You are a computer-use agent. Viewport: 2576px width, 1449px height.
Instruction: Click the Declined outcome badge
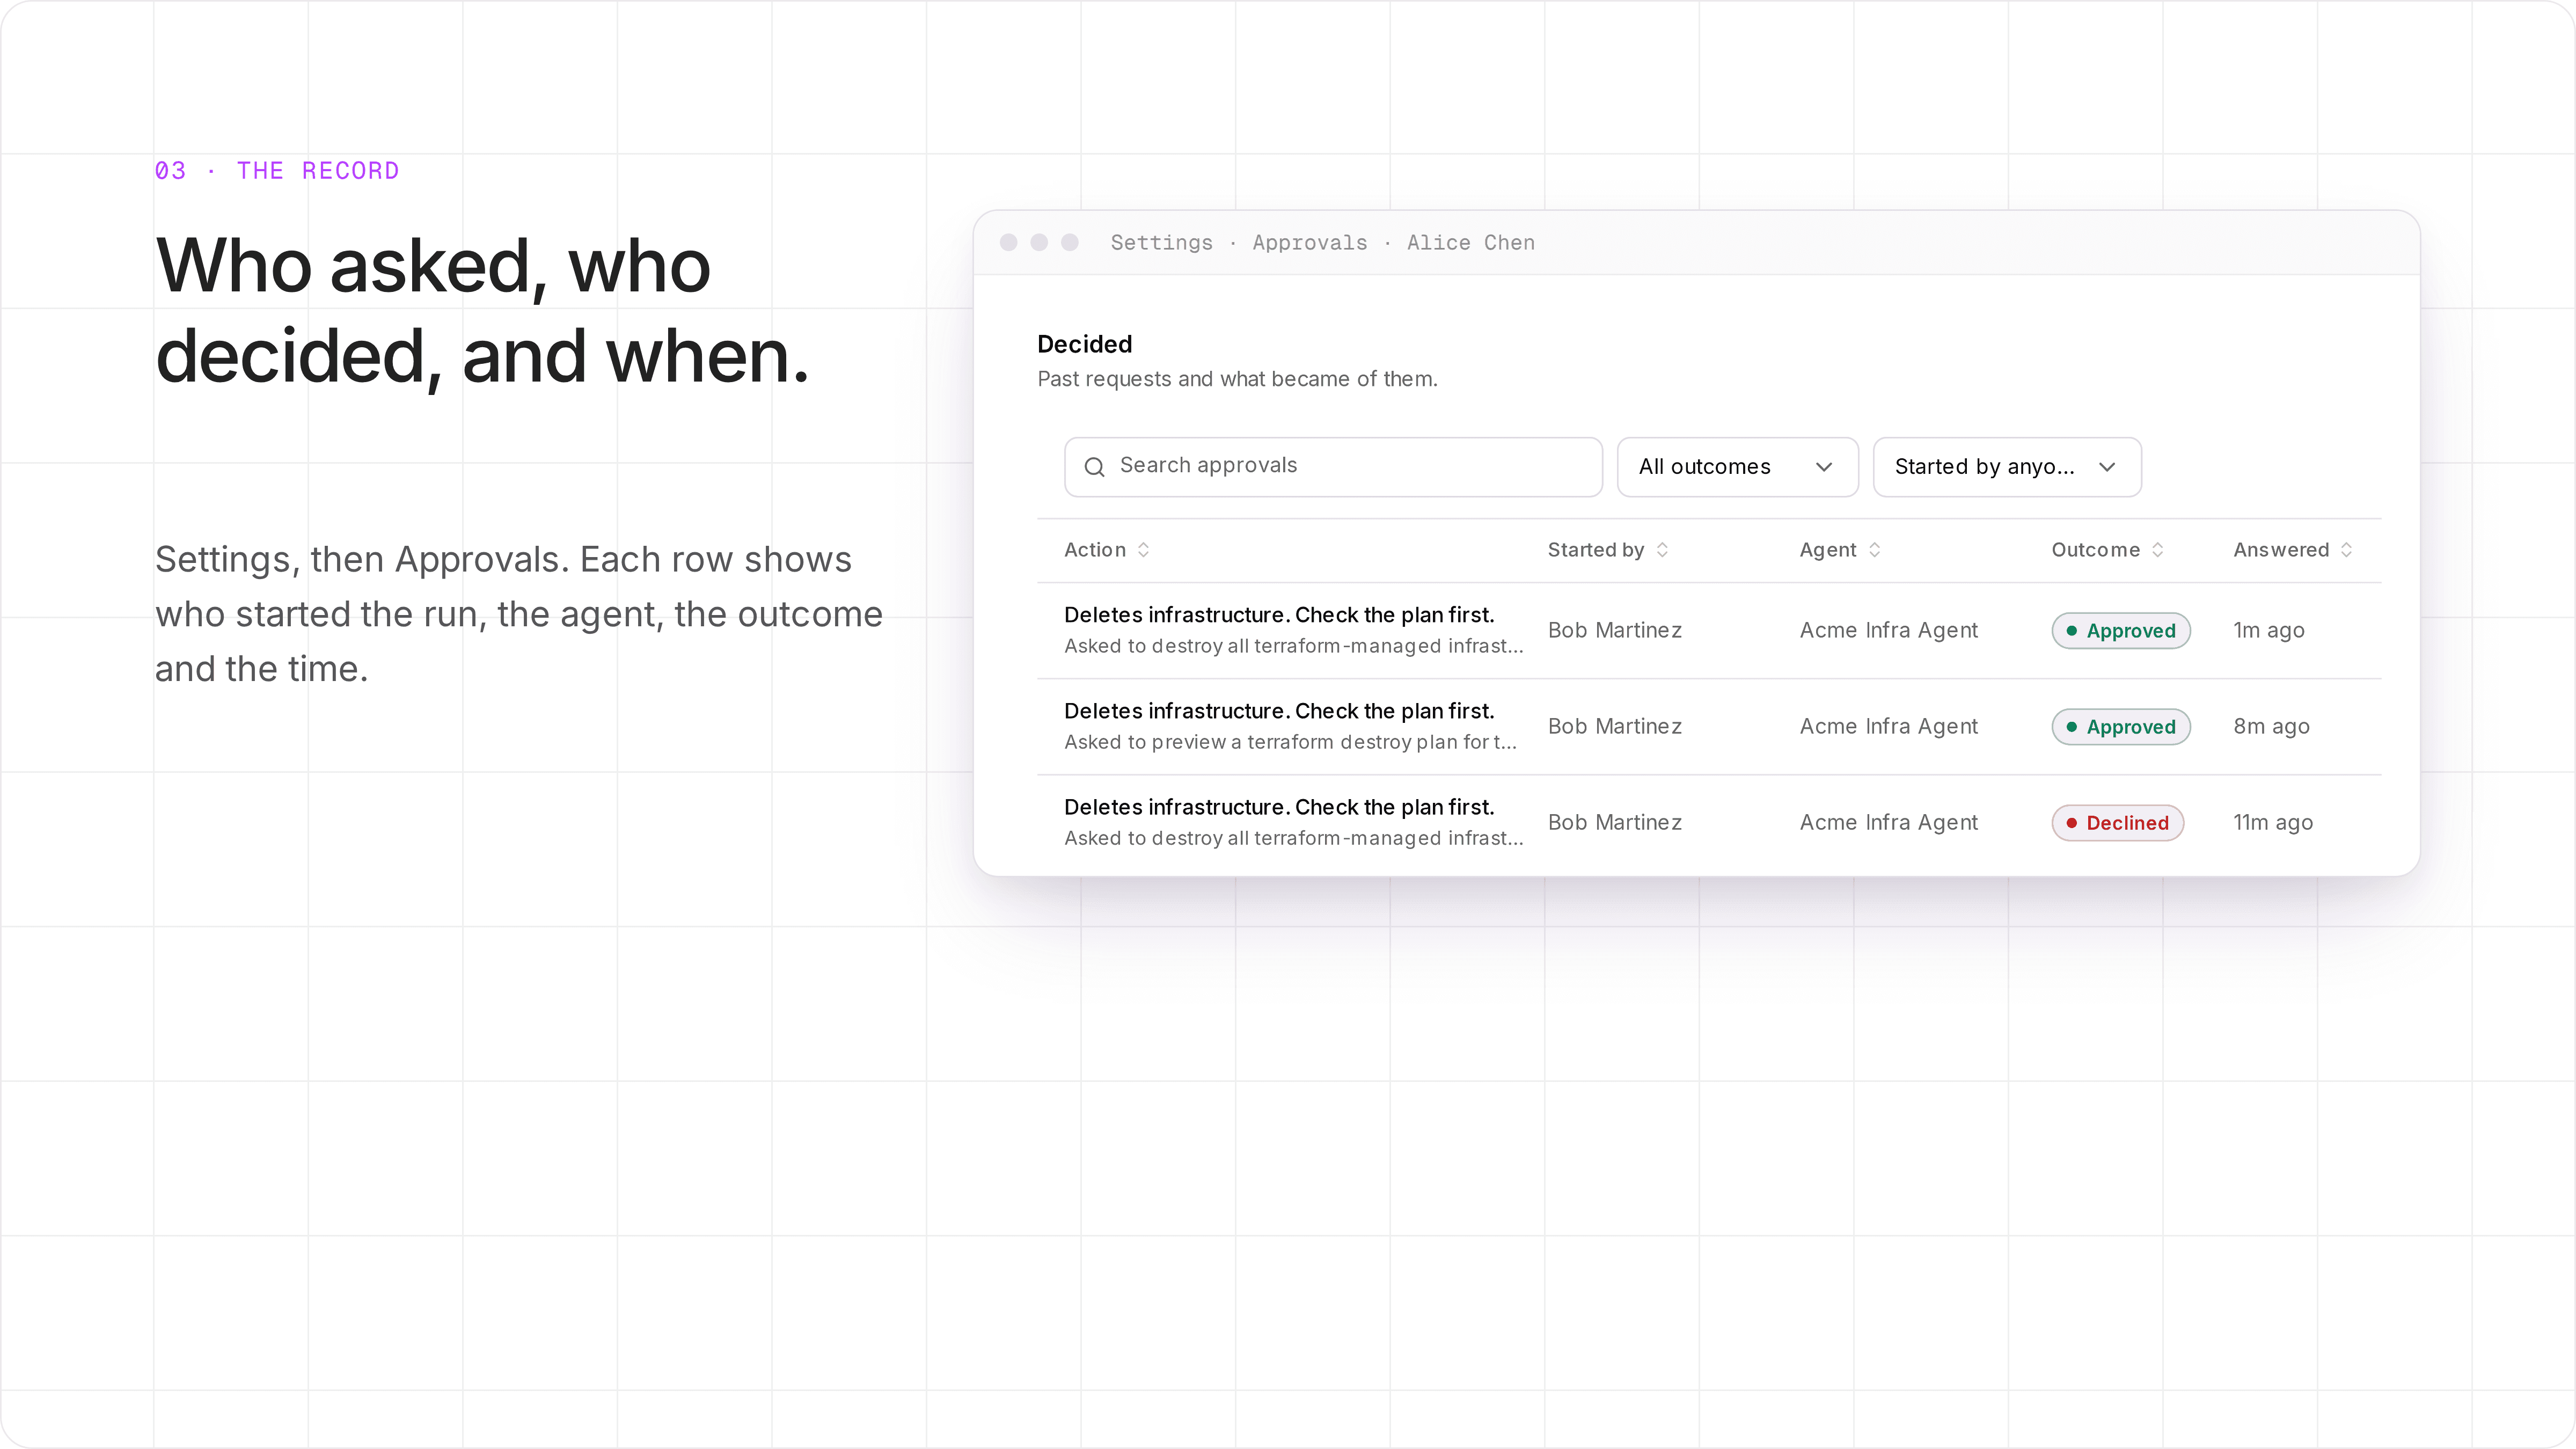tap(2117, 823)
